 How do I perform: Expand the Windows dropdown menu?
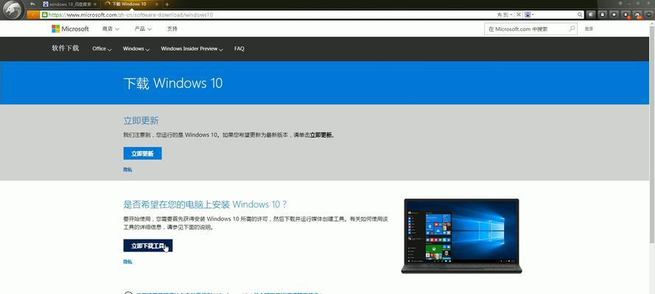click(136, 49)
